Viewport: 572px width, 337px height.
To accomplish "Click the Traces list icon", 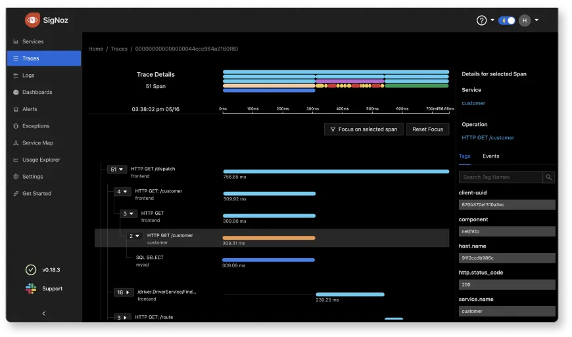I will point(16,58).
